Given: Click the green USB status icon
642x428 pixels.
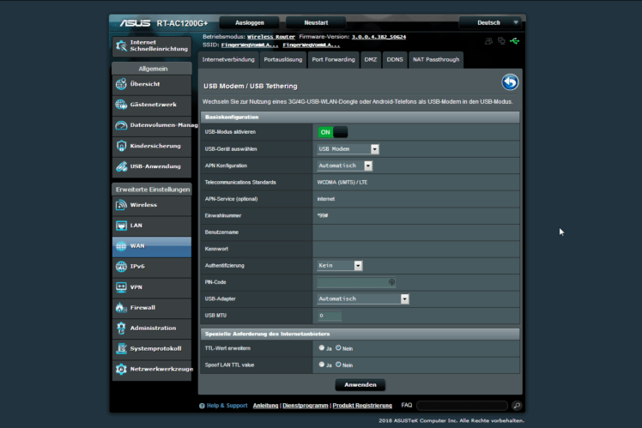Looking at the screenshot, I should tap(515, 41).
